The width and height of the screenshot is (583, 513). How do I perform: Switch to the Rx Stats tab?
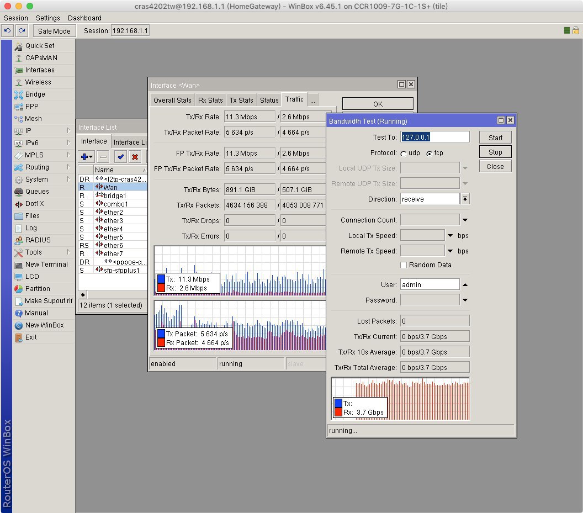(210, 100)
